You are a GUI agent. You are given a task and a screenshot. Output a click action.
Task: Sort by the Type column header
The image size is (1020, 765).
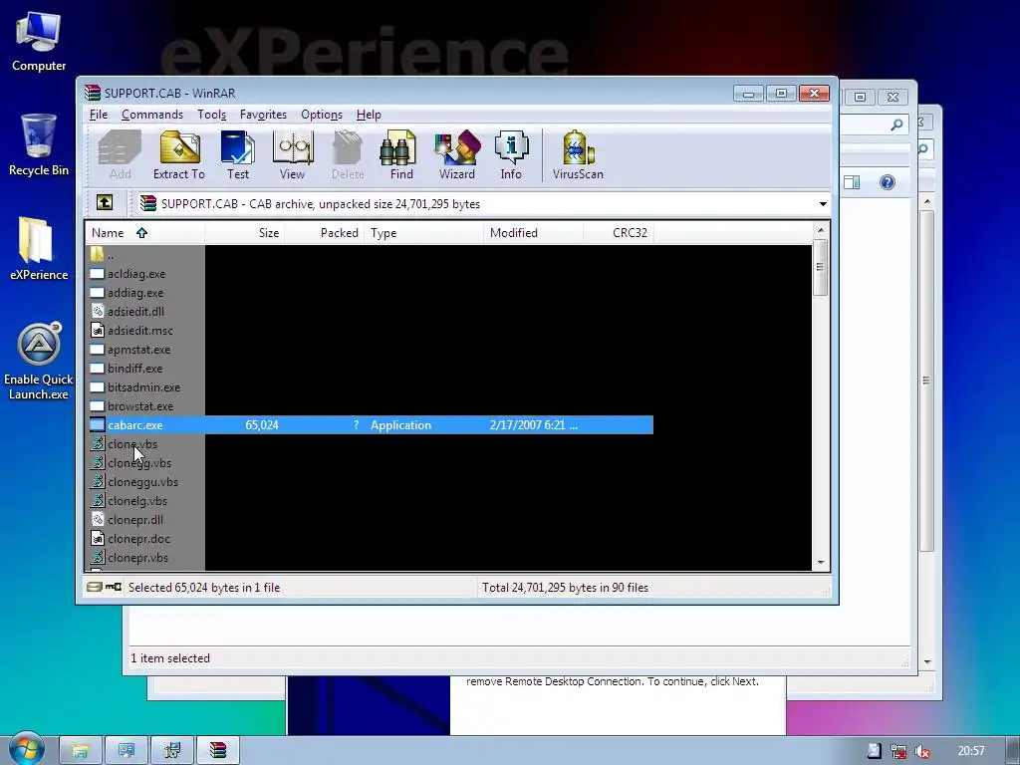424,233
